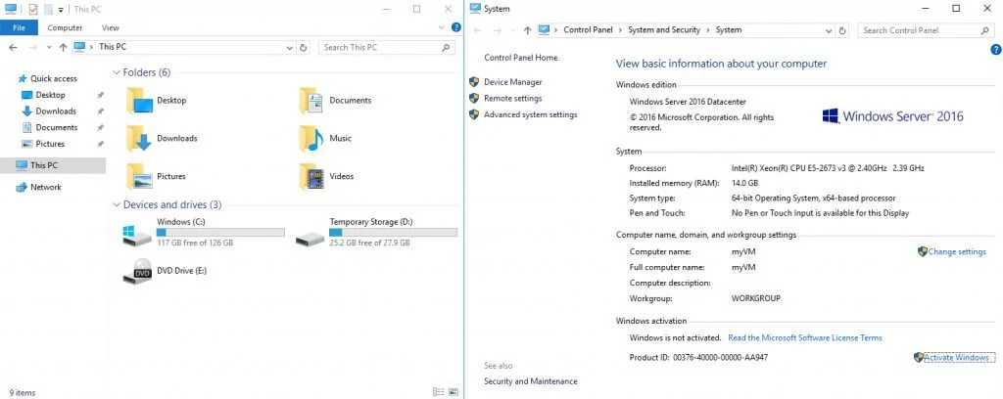Select Desktop in Quick access sidebar

(50, 95)
